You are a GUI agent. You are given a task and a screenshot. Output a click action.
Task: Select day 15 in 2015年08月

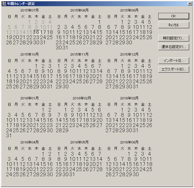99,32
